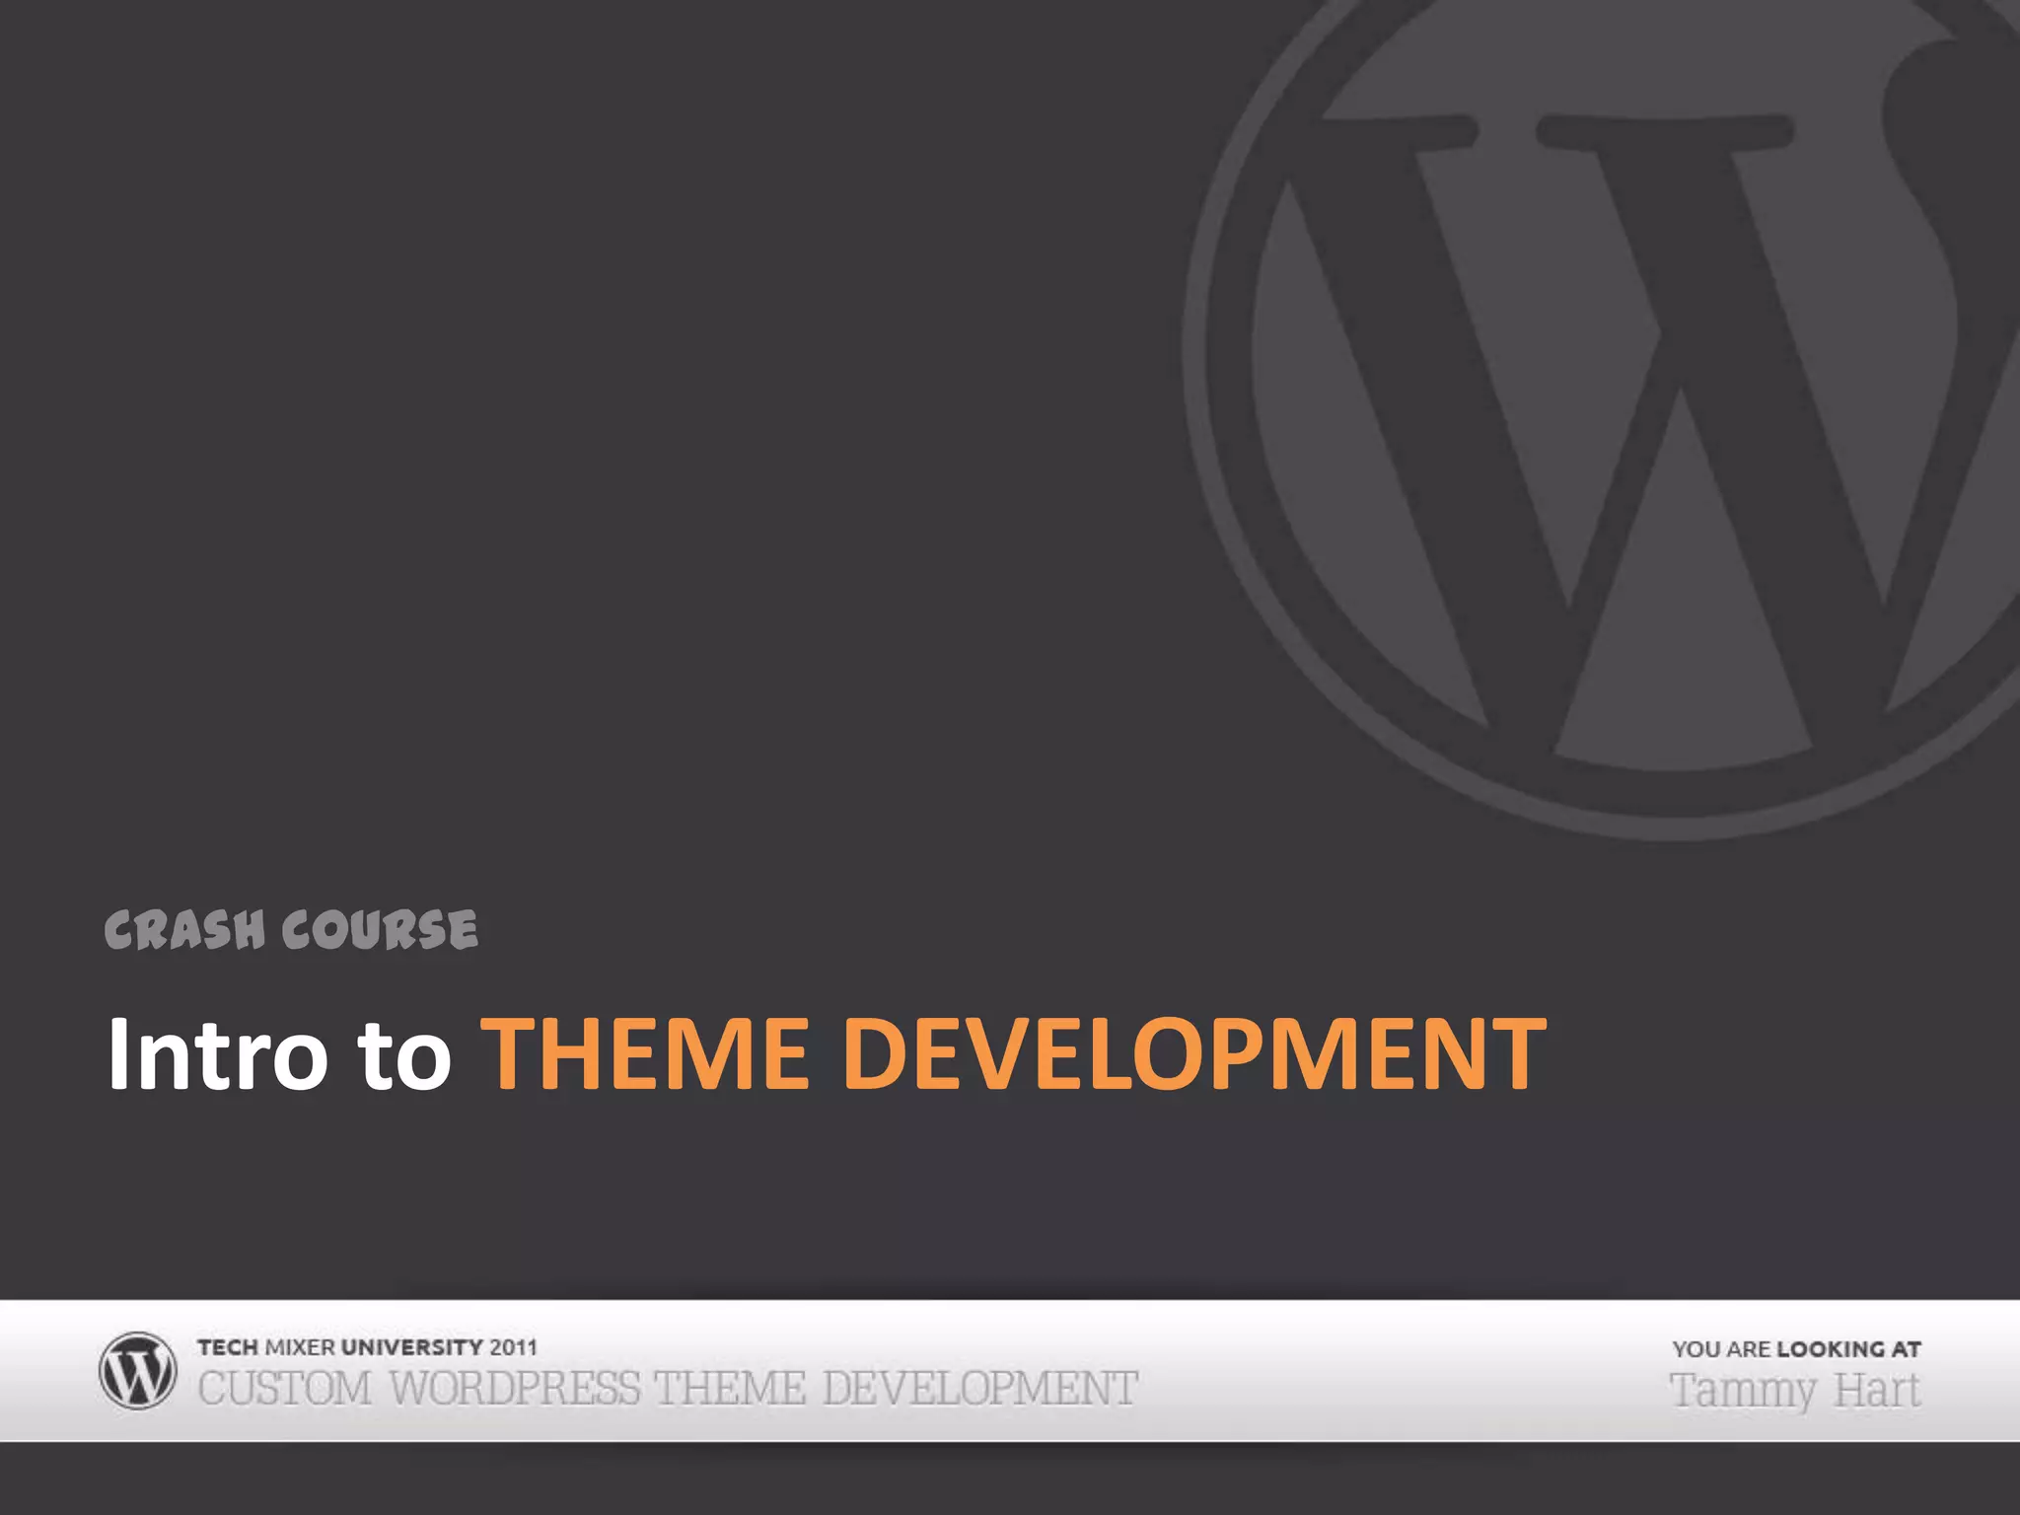Click the bold LOOKING AT text
This screenshot has width=2020, height=1515.
[1848, 1349]
